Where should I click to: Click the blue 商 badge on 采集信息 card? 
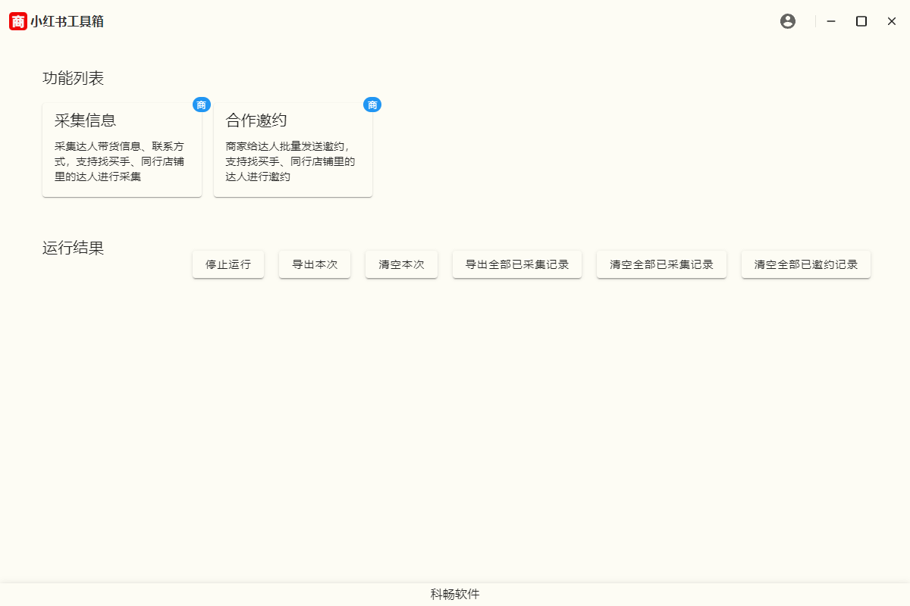point(201,105)
